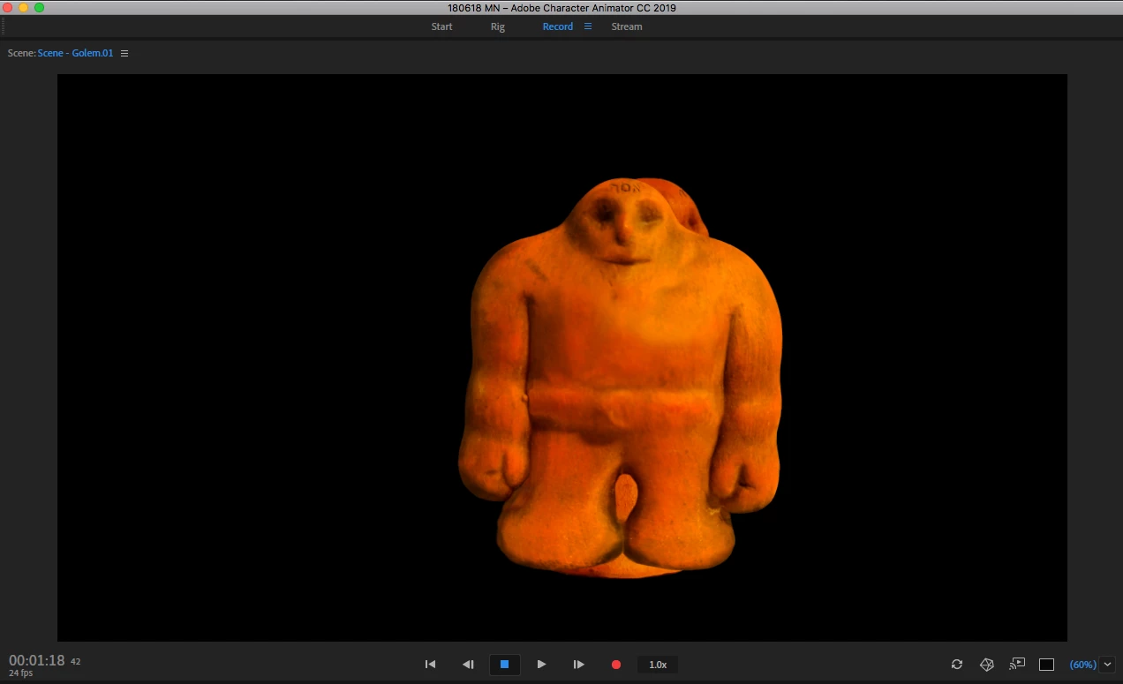The width and height of the screenshot is (1123, 684).
Task: Open the Scene - Golem.01 link
Action: coord(76,54)
